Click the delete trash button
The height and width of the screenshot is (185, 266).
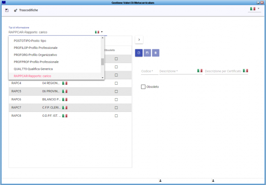click(x=155, y=53)
